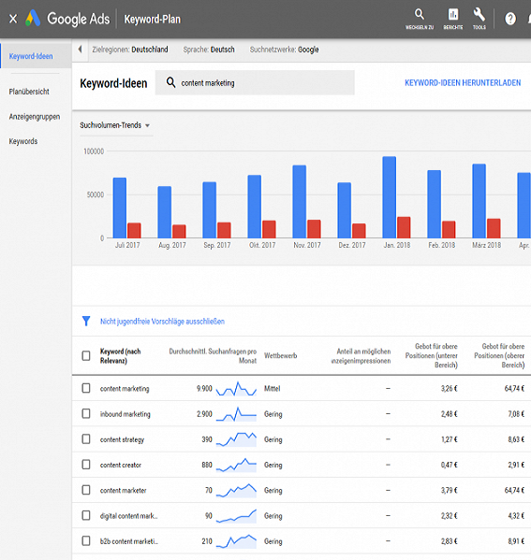Click the magnifier in keyword search box

click(170, 82)
